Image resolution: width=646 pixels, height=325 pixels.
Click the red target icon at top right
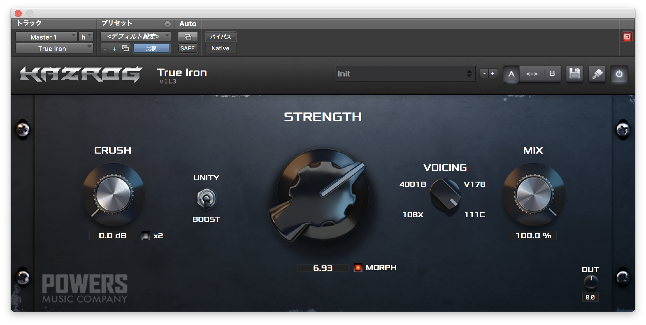[x=627, y=37]
